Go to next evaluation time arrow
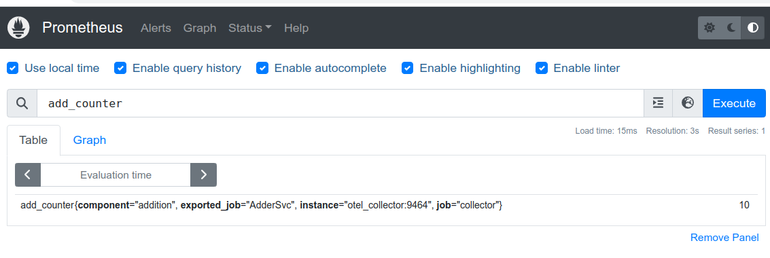 203,174
